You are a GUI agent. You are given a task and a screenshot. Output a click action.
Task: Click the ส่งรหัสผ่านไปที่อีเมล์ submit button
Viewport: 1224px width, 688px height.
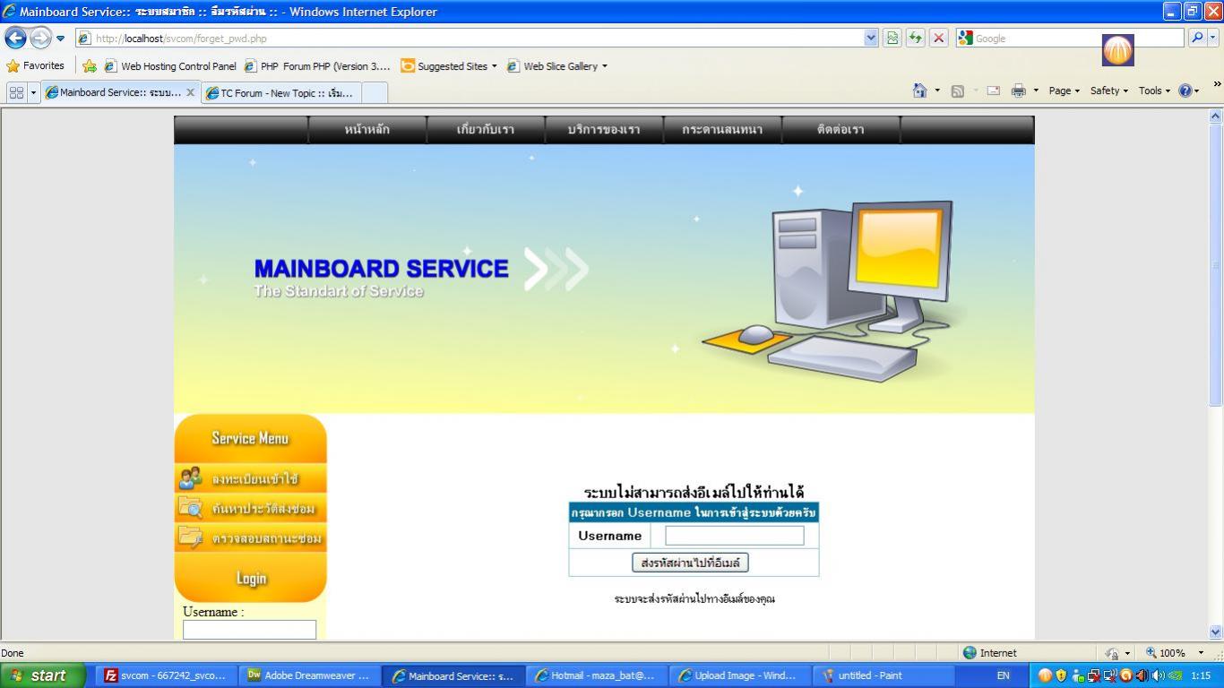pyautogui.click(x=690, y=563)
